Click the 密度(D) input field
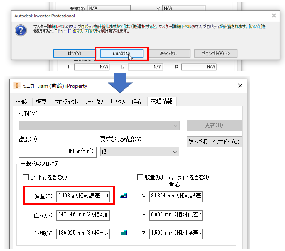Image resolution: width=285 pixels, height=251 pixels. pyautogui.click(x=58, y=152)
